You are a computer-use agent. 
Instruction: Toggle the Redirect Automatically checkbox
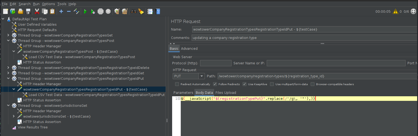[x=177, y=84]
